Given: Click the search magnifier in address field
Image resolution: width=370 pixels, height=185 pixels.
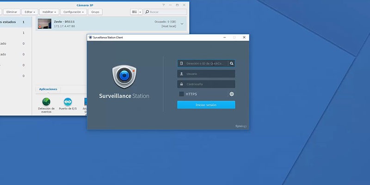Looking at the screenshot, I should pyautogui.click(x=232, y=63).
